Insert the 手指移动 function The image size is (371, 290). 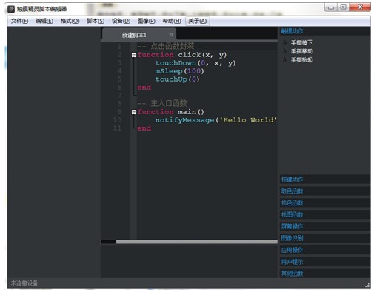301,51
